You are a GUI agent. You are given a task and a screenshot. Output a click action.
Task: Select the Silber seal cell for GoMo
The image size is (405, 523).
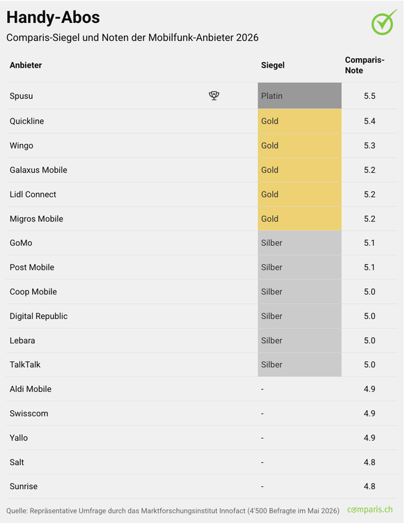300,243
